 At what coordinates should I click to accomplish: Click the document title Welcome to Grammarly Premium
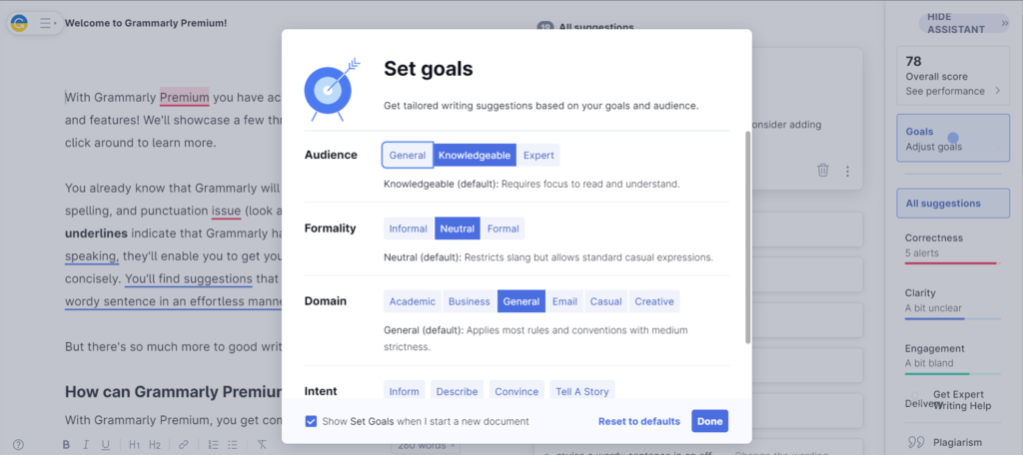[146, 23]
